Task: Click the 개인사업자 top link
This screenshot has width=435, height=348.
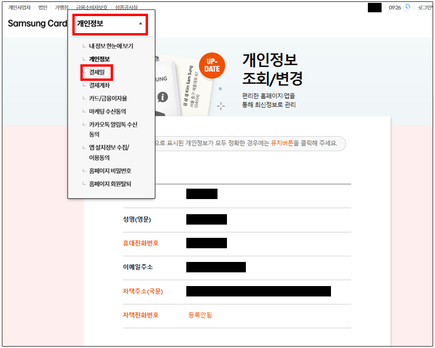Action: (19, 8)
